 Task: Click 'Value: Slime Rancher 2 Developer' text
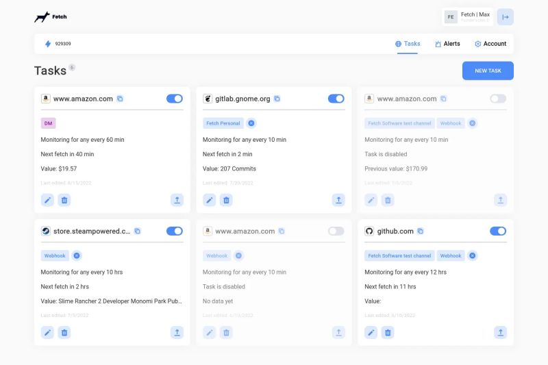click(x=111, y=301)
